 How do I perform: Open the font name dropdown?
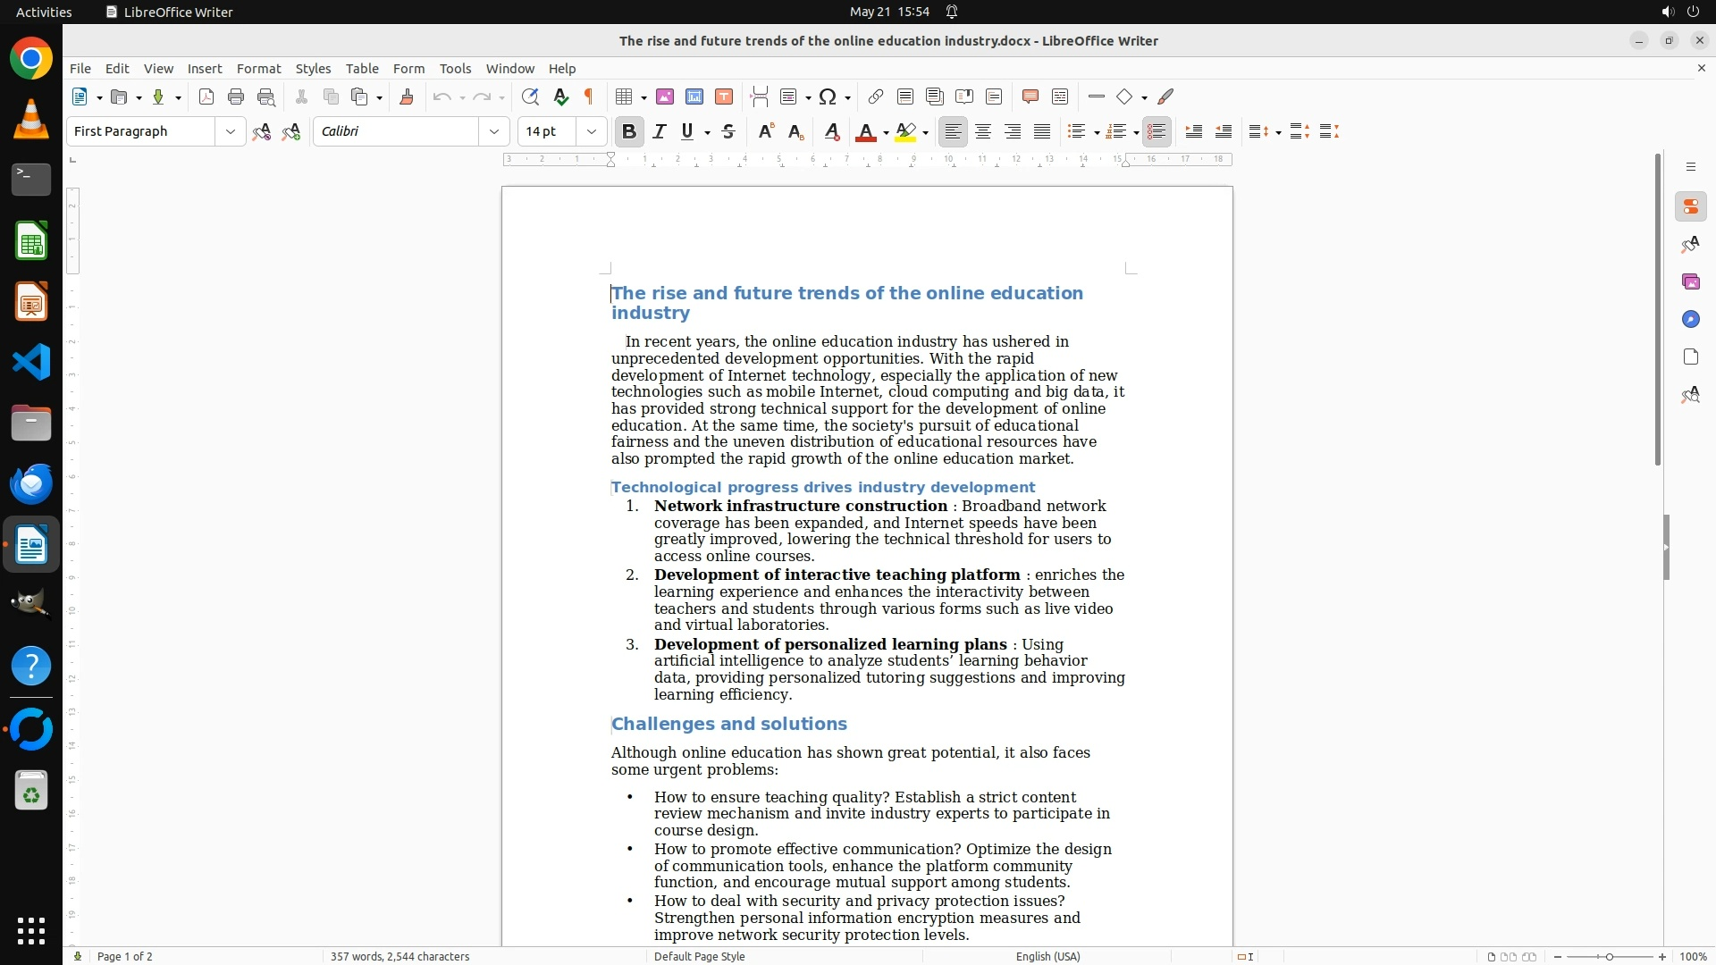pos(493,131)
